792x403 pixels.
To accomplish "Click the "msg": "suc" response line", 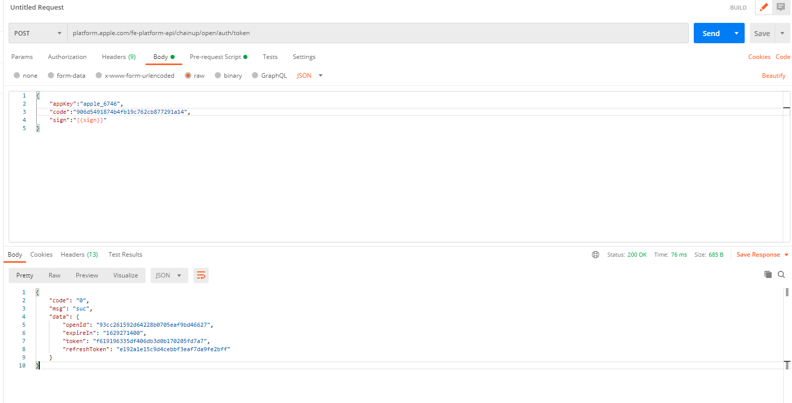I will (x=71, y=308).
